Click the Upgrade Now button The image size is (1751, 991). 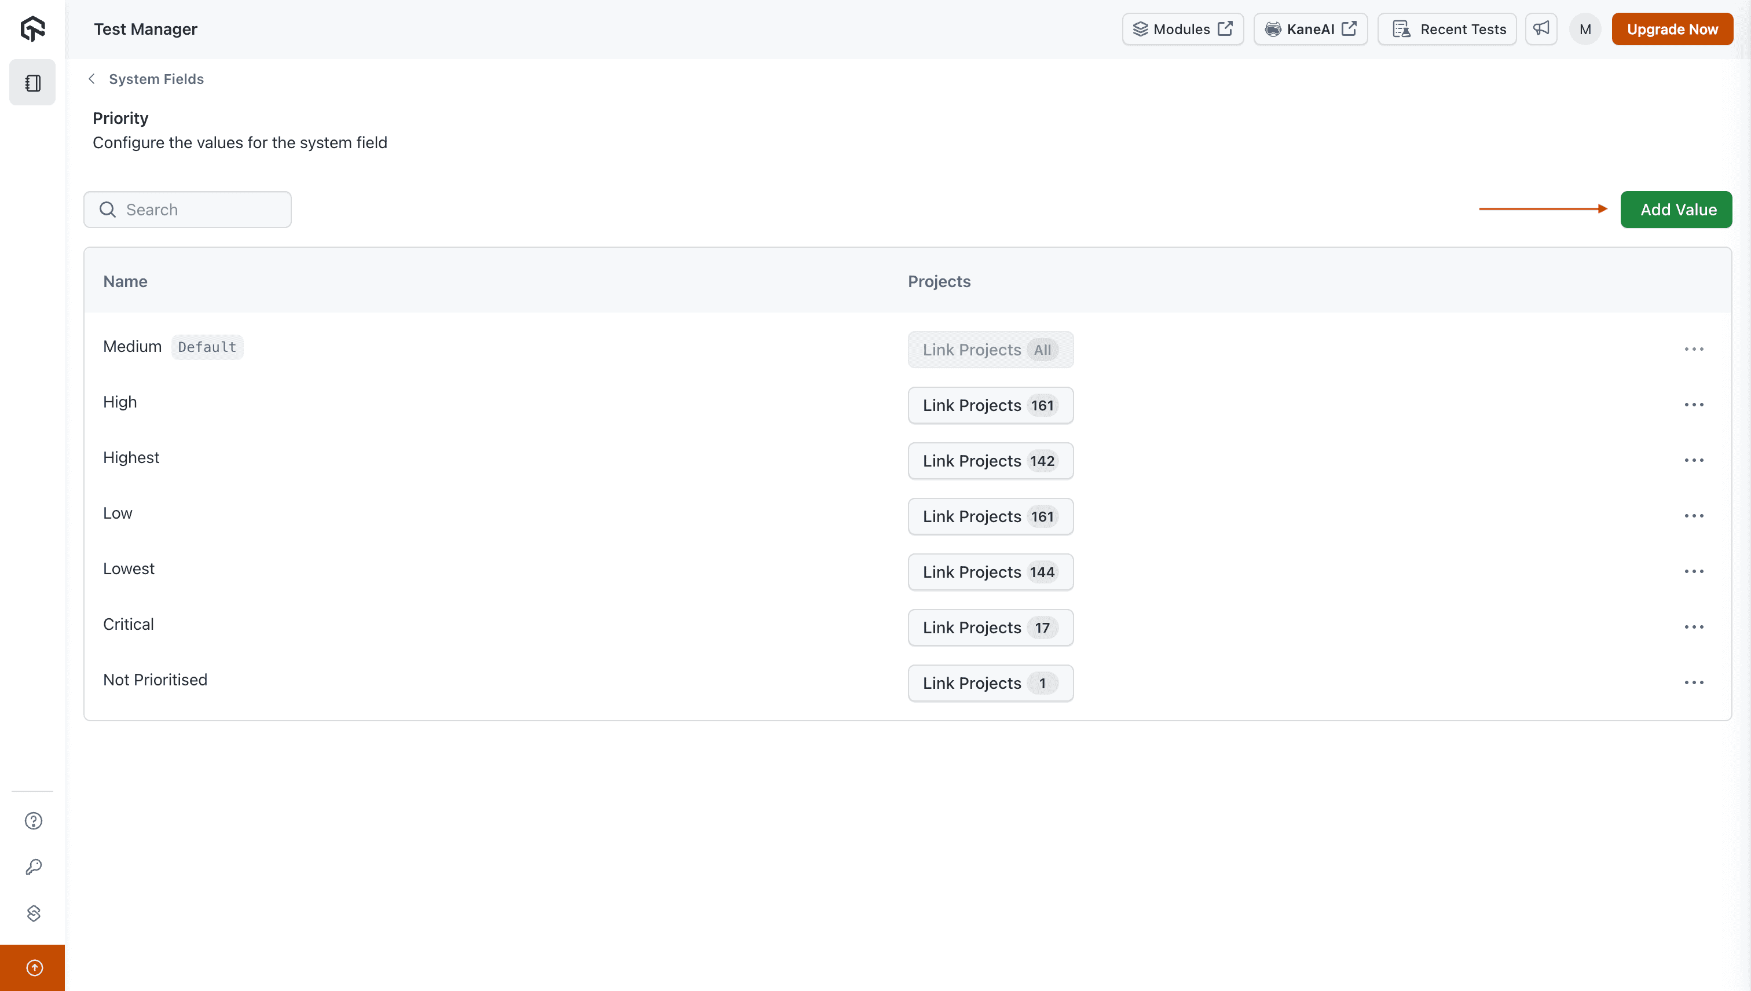click(1672, 30)
